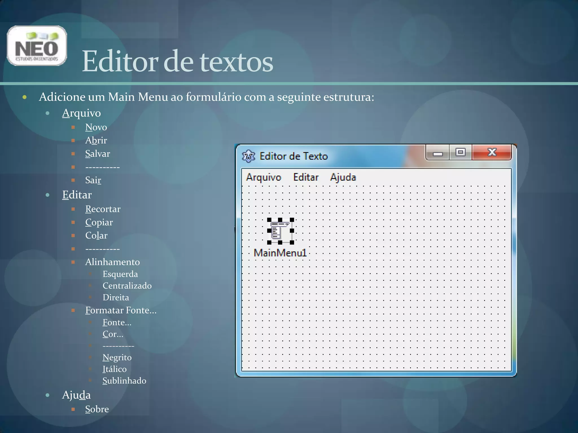The width and height of the screenshot is (578, 433).
Task: Open the Ajuda menu in the form
Action: coord(343,177)
